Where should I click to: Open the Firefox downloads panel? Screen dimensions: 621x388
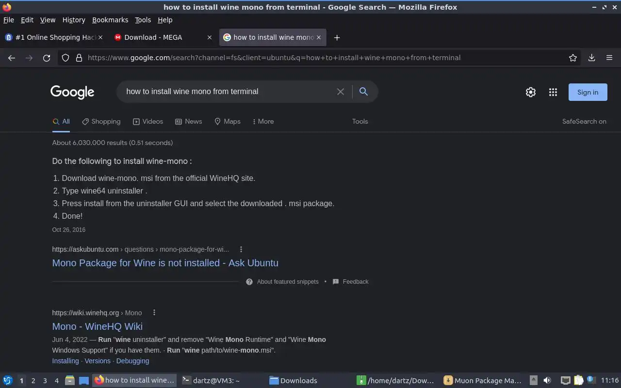coord(591,58)
